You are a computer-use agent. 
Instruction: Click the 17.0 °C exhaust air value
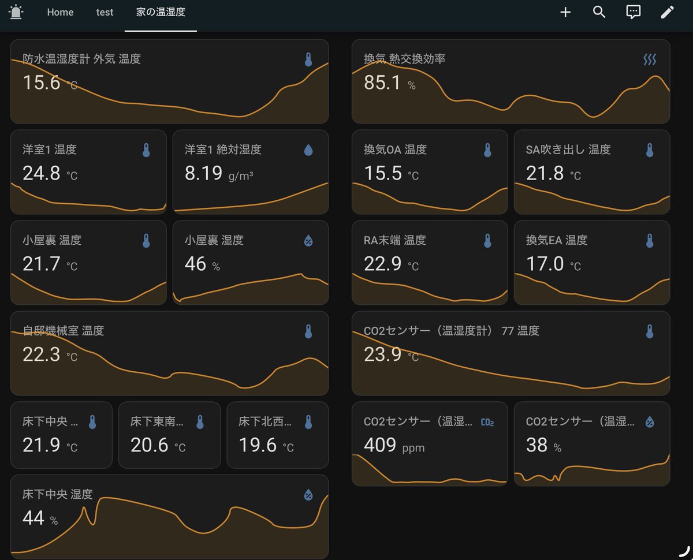click(x=553, y=264)
